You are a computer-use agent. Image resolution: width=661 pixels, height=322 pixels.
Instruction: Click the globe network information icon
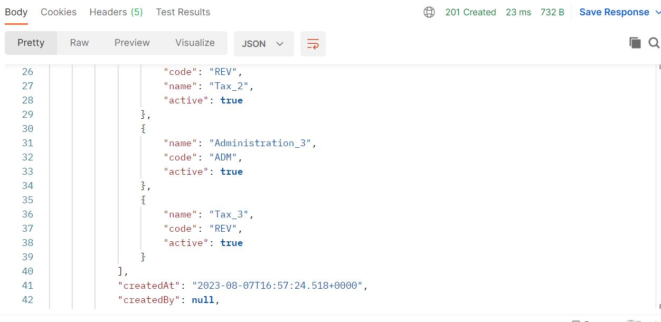click(429, 12)
